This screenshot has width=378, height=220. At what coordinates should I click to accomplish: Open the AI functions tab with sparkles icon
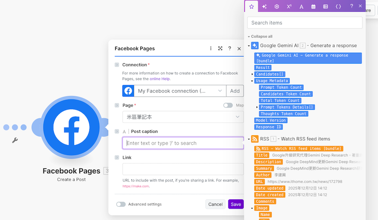click(x=265, y=6)
